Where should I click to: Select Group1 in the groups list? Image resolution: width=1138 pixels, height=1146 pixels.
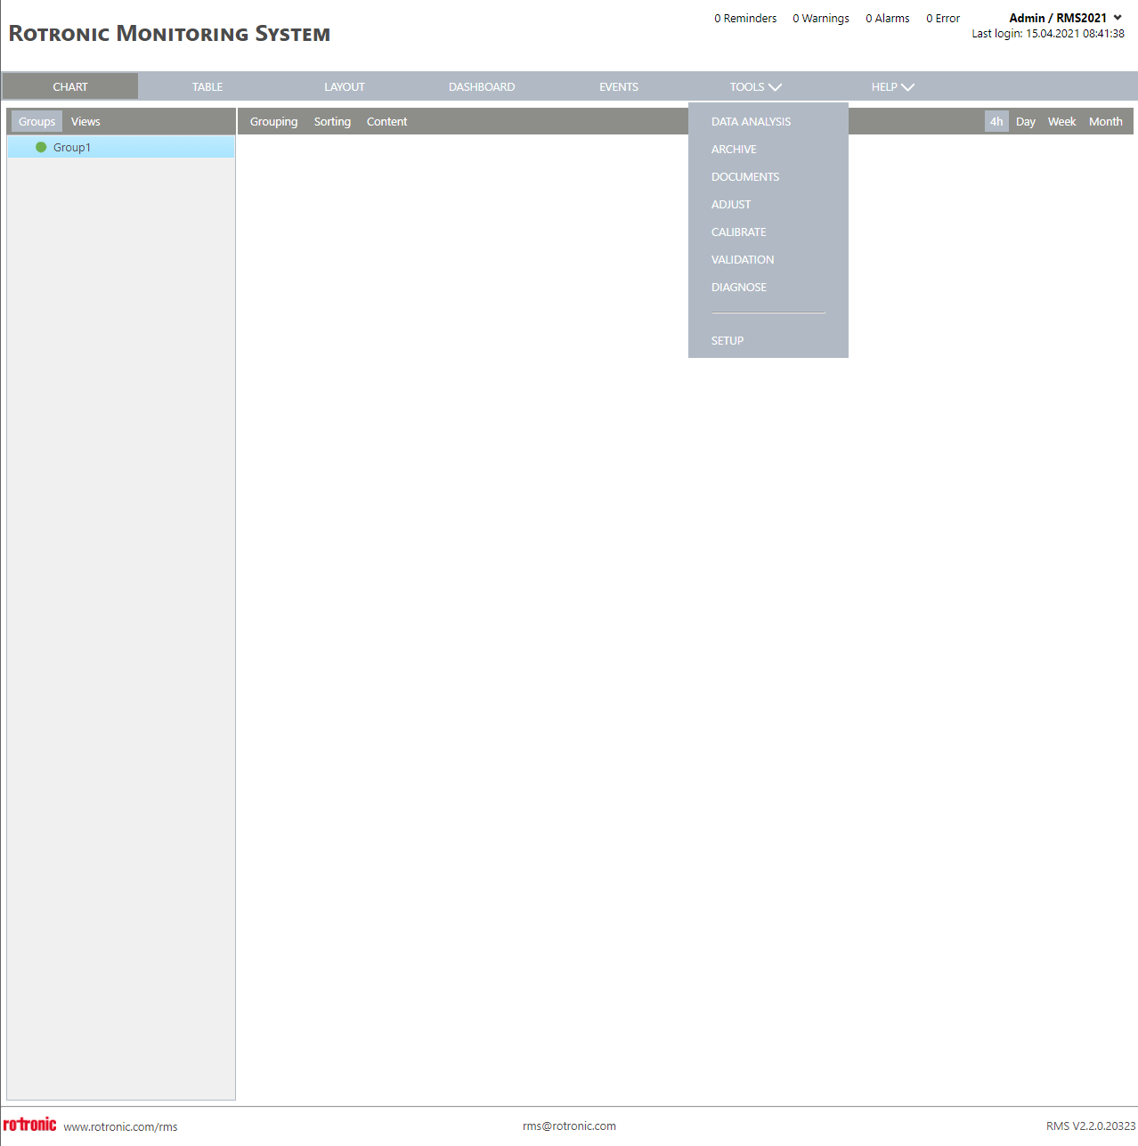(121, 147)
